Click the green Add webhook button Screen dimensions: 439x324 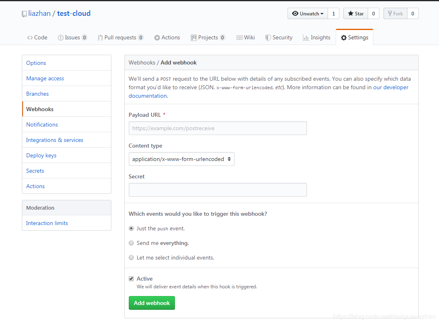pos(152,303)
